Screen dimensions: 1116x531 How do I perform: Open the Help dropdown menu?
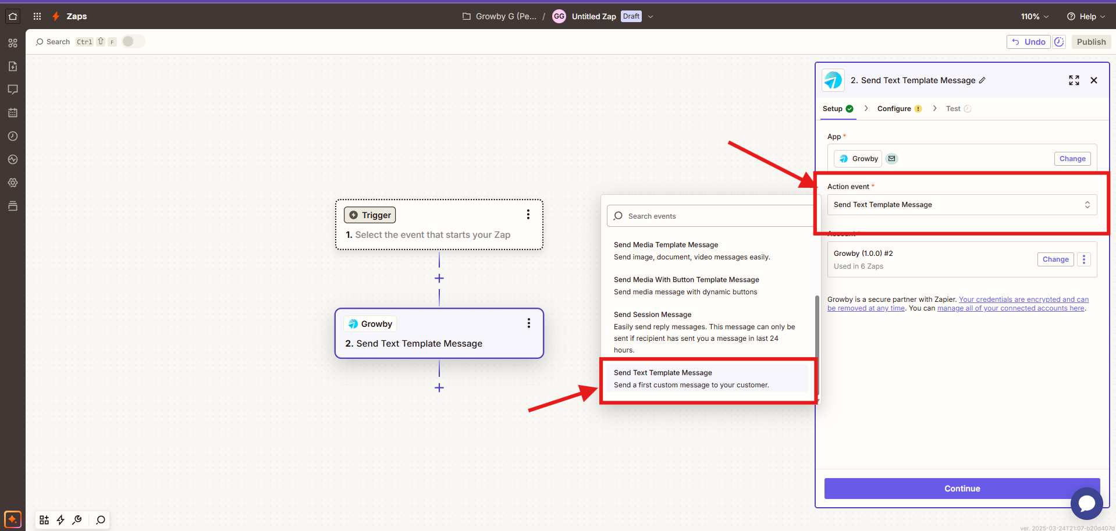click(1086, 16)
